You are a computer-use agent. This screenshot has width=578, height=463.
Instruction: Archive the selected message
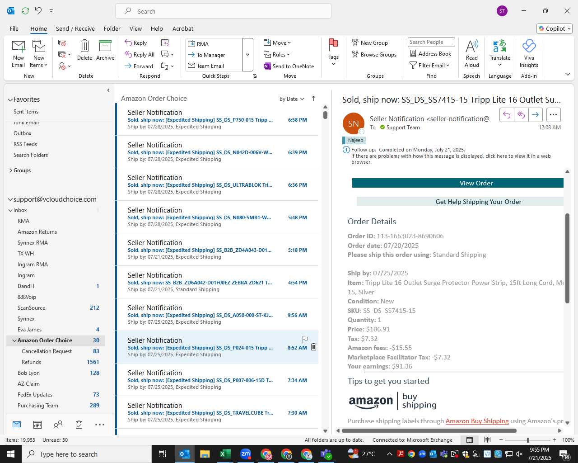click(105, 50)
